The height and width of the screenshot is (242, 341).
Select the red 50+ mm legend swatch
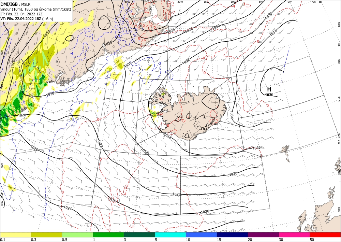click(x=325, y=234)
